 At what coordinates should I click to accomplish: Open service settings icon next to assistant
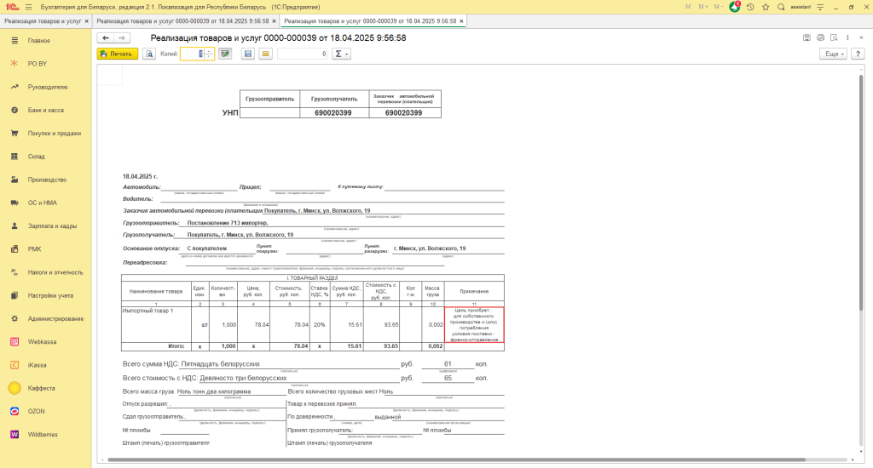(819, 7)
